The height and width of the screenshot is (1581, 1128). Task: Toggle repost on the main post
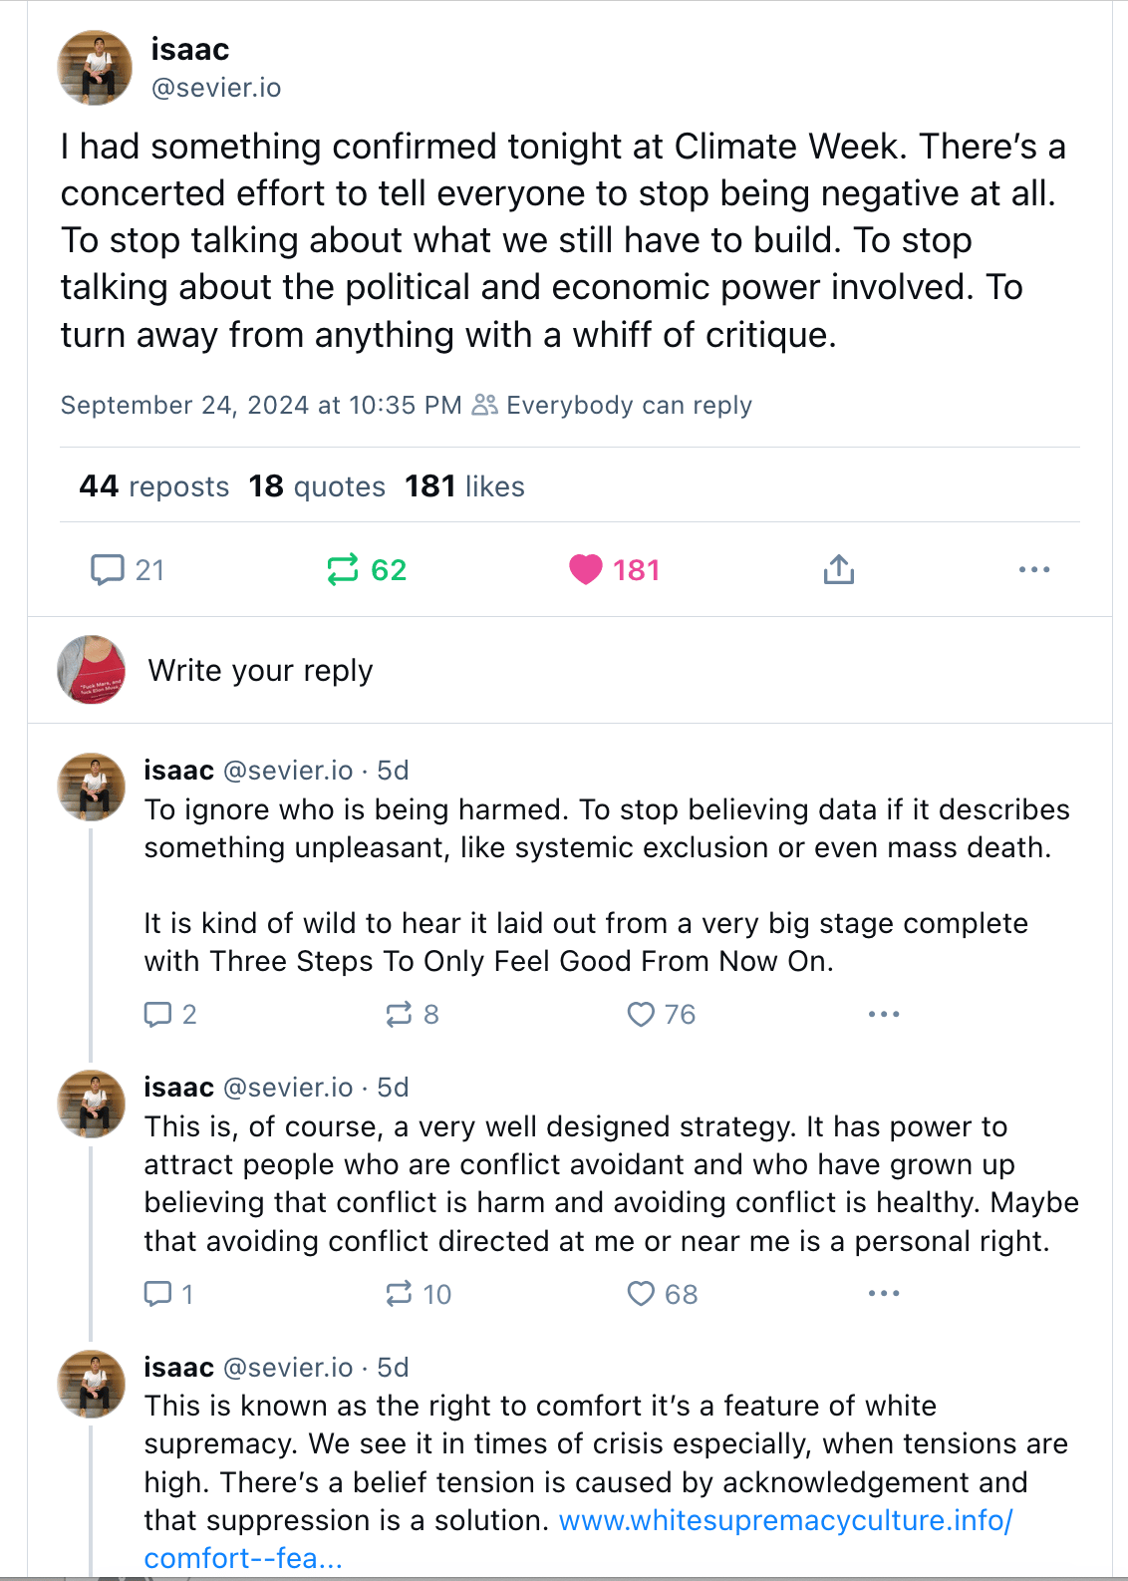tap(343, 569)
